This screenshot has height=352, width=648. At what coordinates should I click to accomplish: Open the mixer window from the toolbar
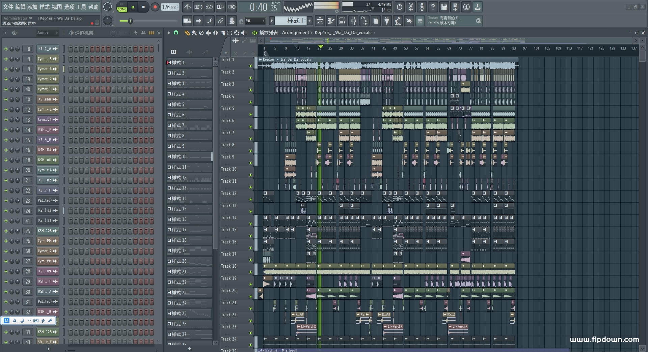tap(353, 21)
